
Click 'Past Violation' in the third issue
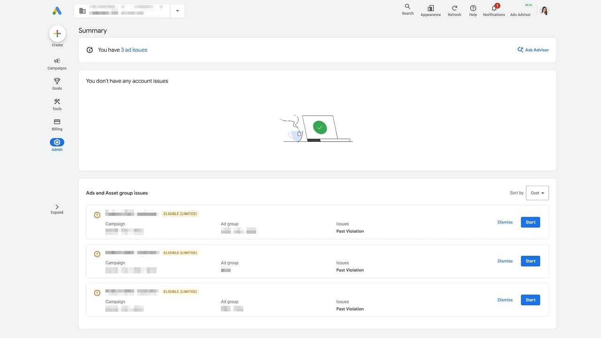(350, 309)
